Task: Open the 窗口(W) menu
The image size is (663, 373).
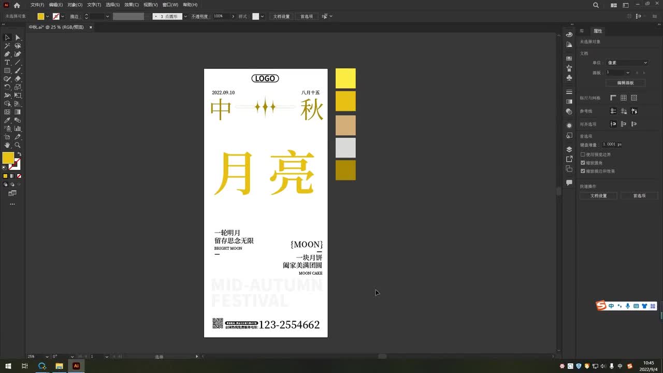Action: (170, 5)
